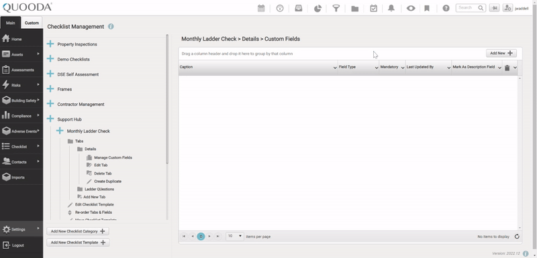Go to Home in sidebar
This screenshot has width=537, height=258.
pos(21,39)
